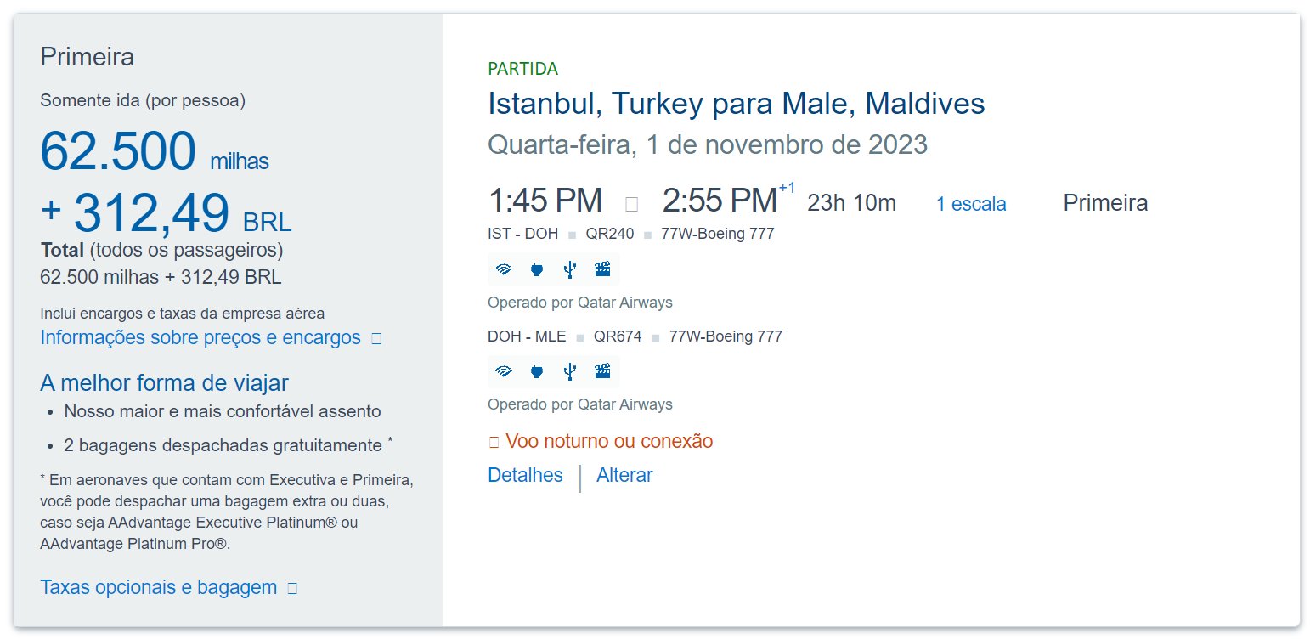Click entertainment clapperboard icon for QR240

click(x=602, y=270)
